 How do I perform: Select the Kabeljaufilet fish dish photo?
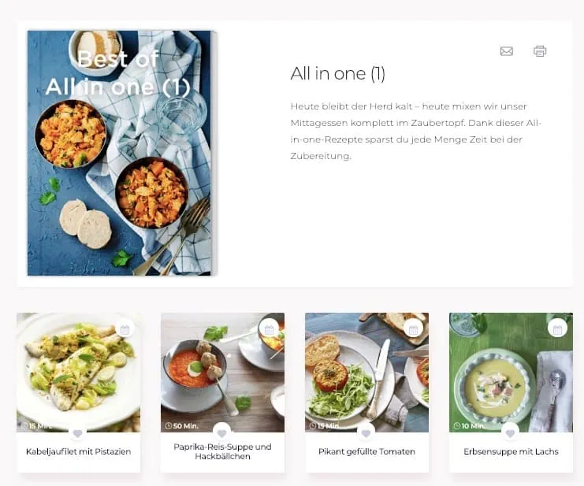(x=79, y=372)
